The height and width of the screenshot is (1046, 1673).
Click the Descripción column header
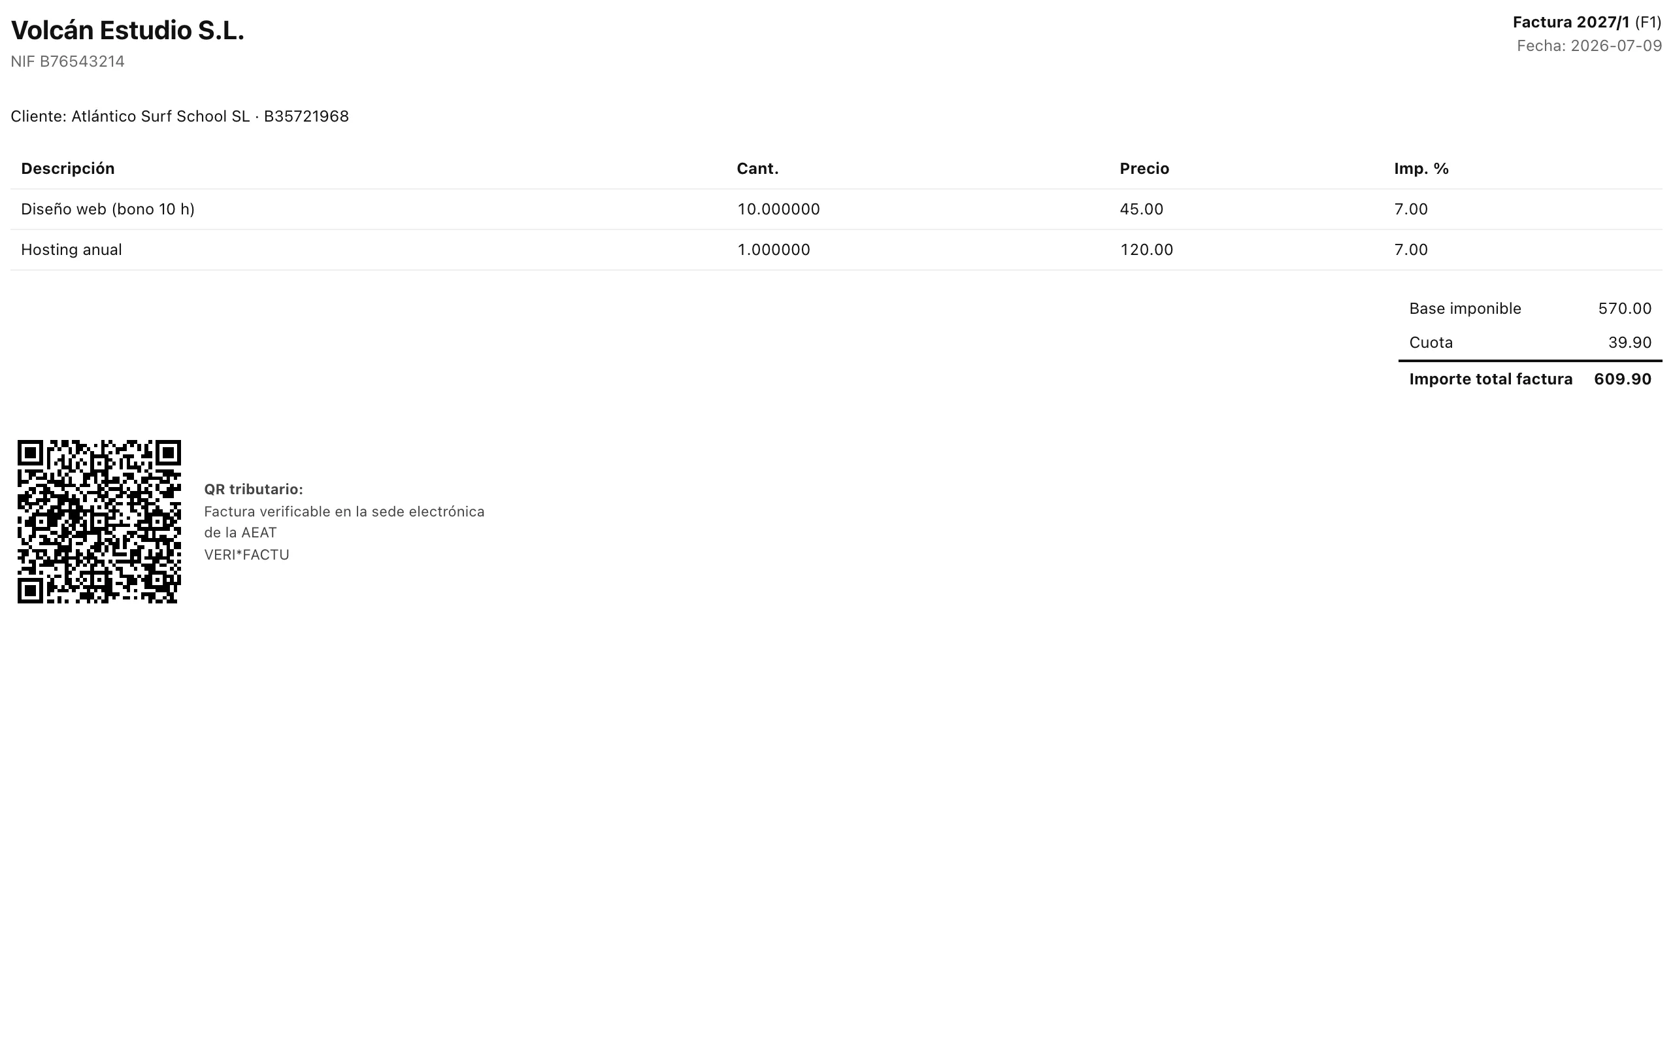(x=68, y=169)
